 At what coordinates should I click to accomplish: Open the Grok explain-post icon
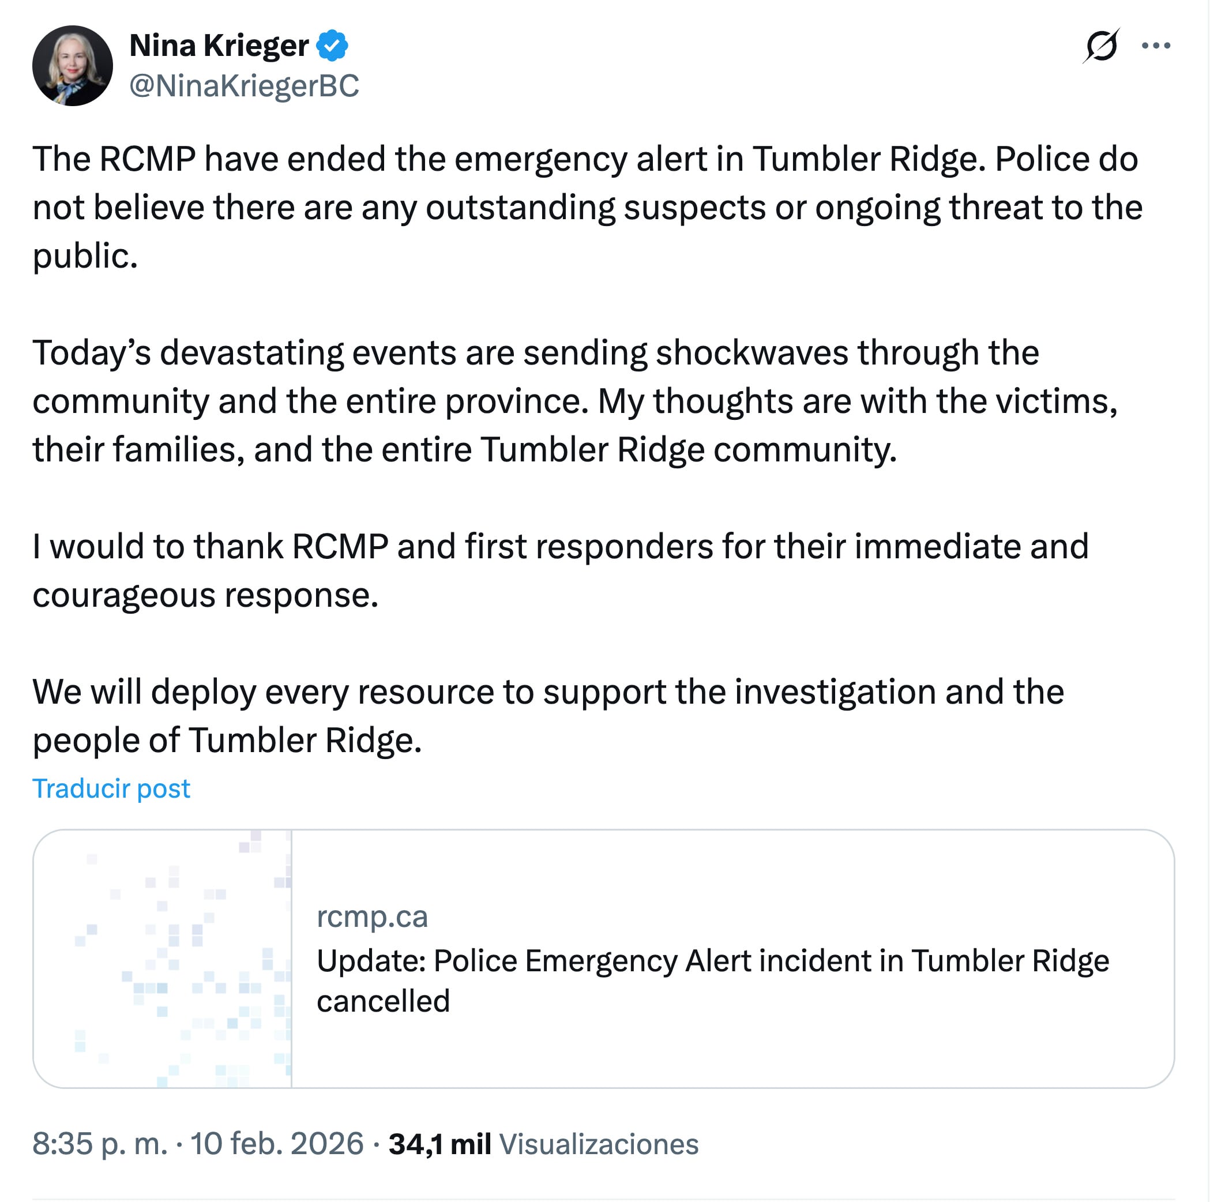[x=1101, y=46]
